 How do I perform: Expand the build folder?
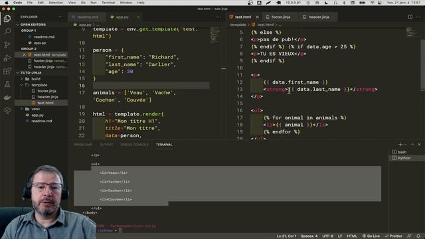tap(41, 79)
